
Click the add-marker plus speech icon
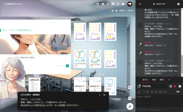point(113,4)
